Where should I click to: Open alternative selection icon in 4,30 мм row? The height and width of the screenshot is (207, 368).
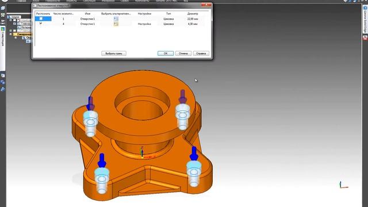click(116, 24)
